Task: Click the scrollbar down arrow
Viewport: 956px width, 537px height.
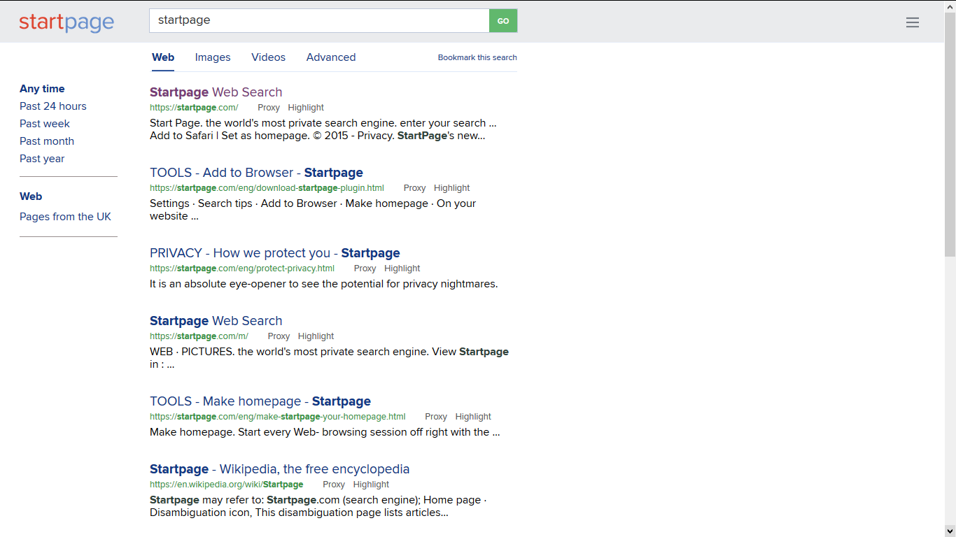Action: pos(950,531)
